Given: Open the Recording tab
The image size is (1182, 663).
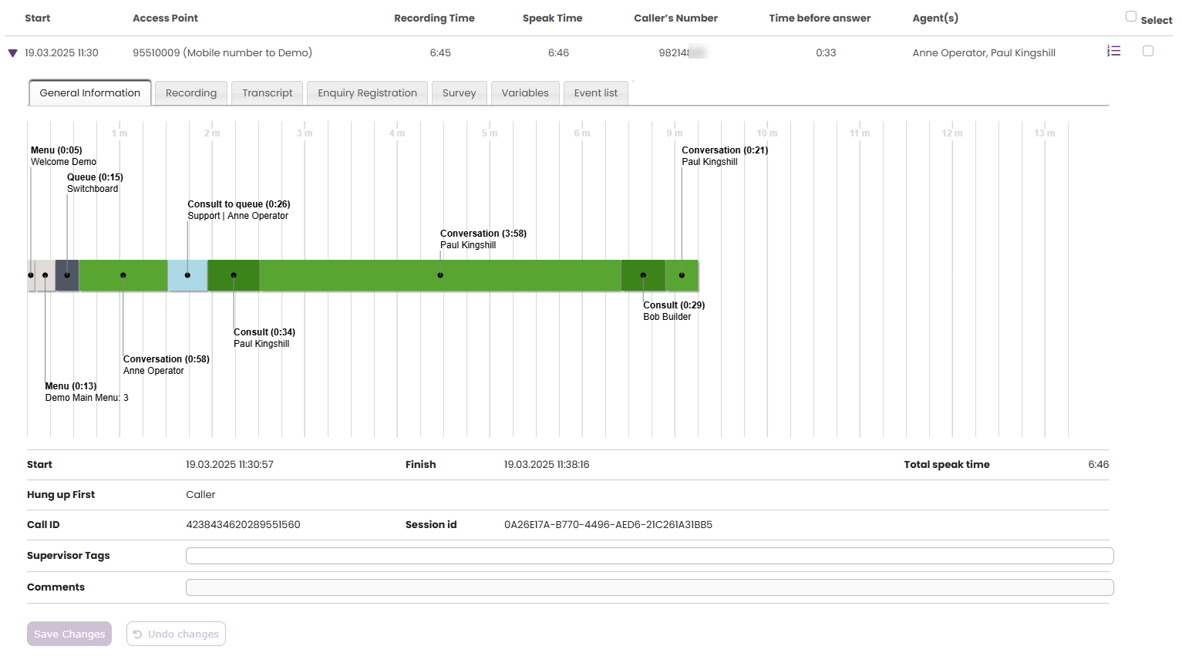Looking at the screenshot, I should pyautogui.click(x=190, y=93).
